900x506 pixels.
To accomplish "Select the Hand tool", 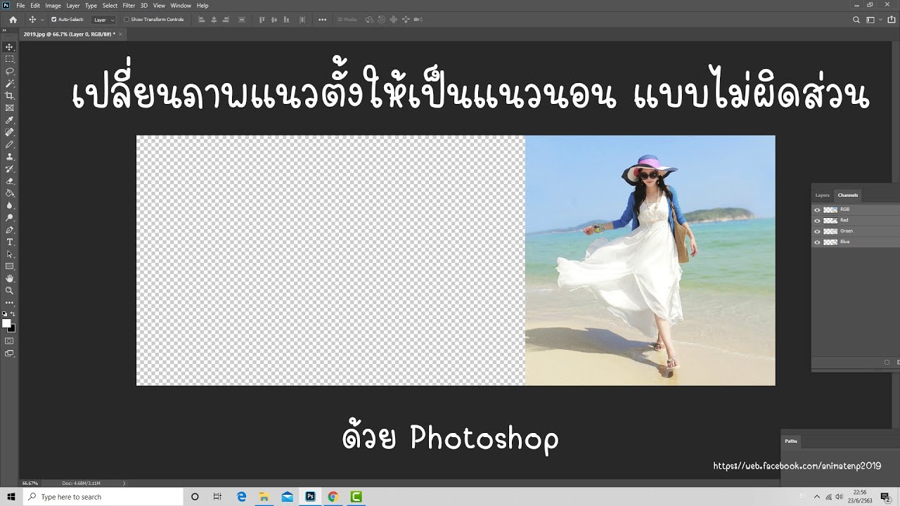I will pyautogui.click(x=9, y=278).
